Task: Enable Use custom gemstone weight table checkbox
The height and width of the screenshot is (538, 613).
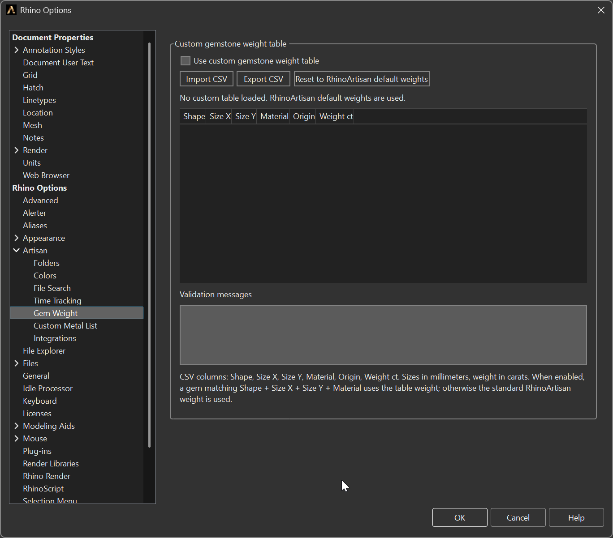Action: 185,60
